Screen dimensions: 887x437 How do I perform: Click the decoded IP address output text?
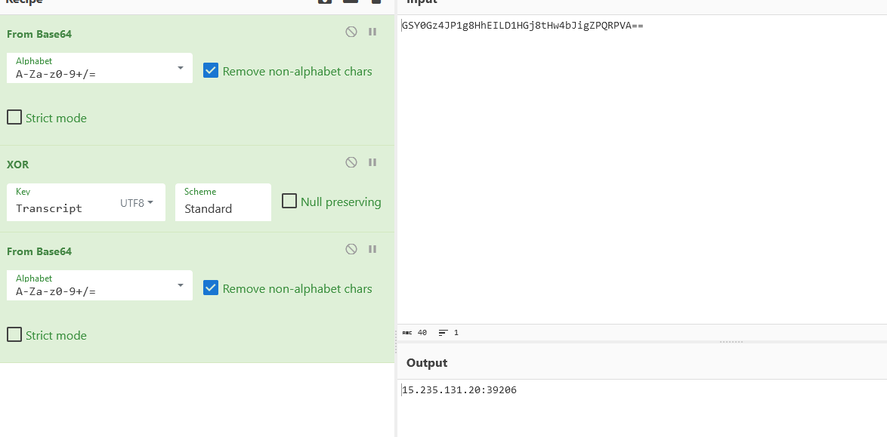[x=459, y=390]
